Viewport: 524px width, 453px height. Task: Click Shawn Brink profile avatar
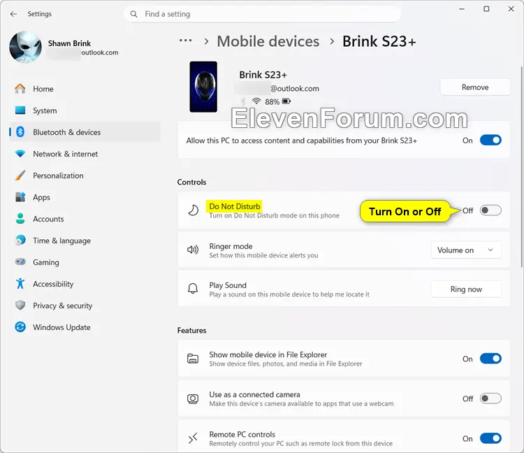click(25, 47)
